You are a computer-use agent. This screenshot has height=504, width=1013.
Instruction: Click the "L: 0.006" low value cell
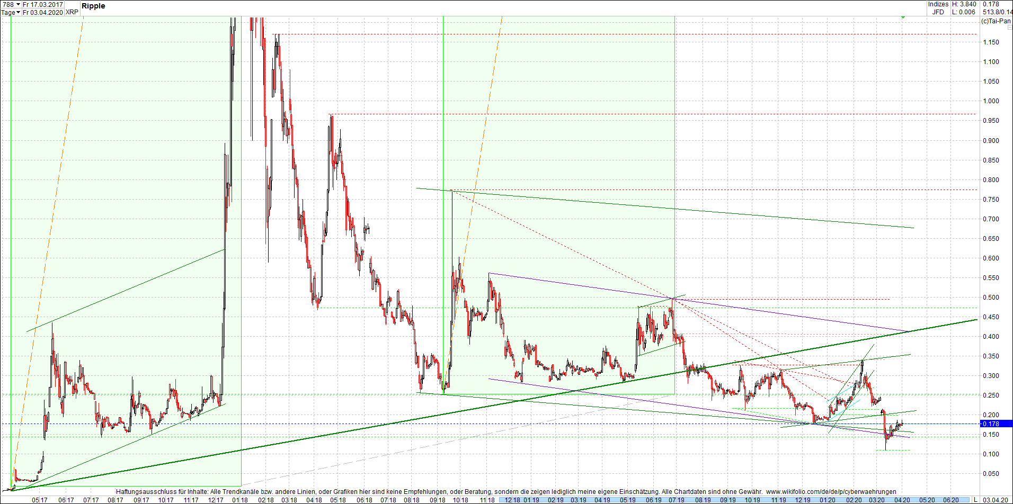tap(963, 12)
